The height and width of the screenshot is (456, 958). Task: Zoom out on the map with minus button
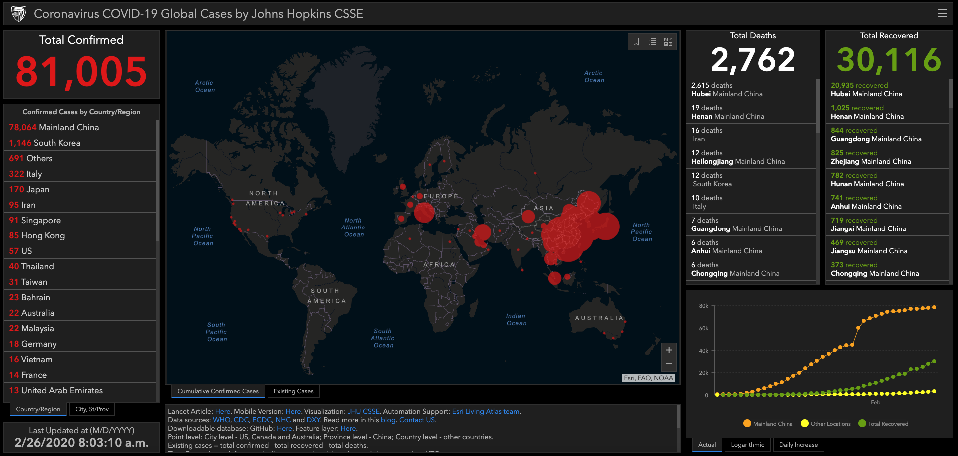pos(669,364)
